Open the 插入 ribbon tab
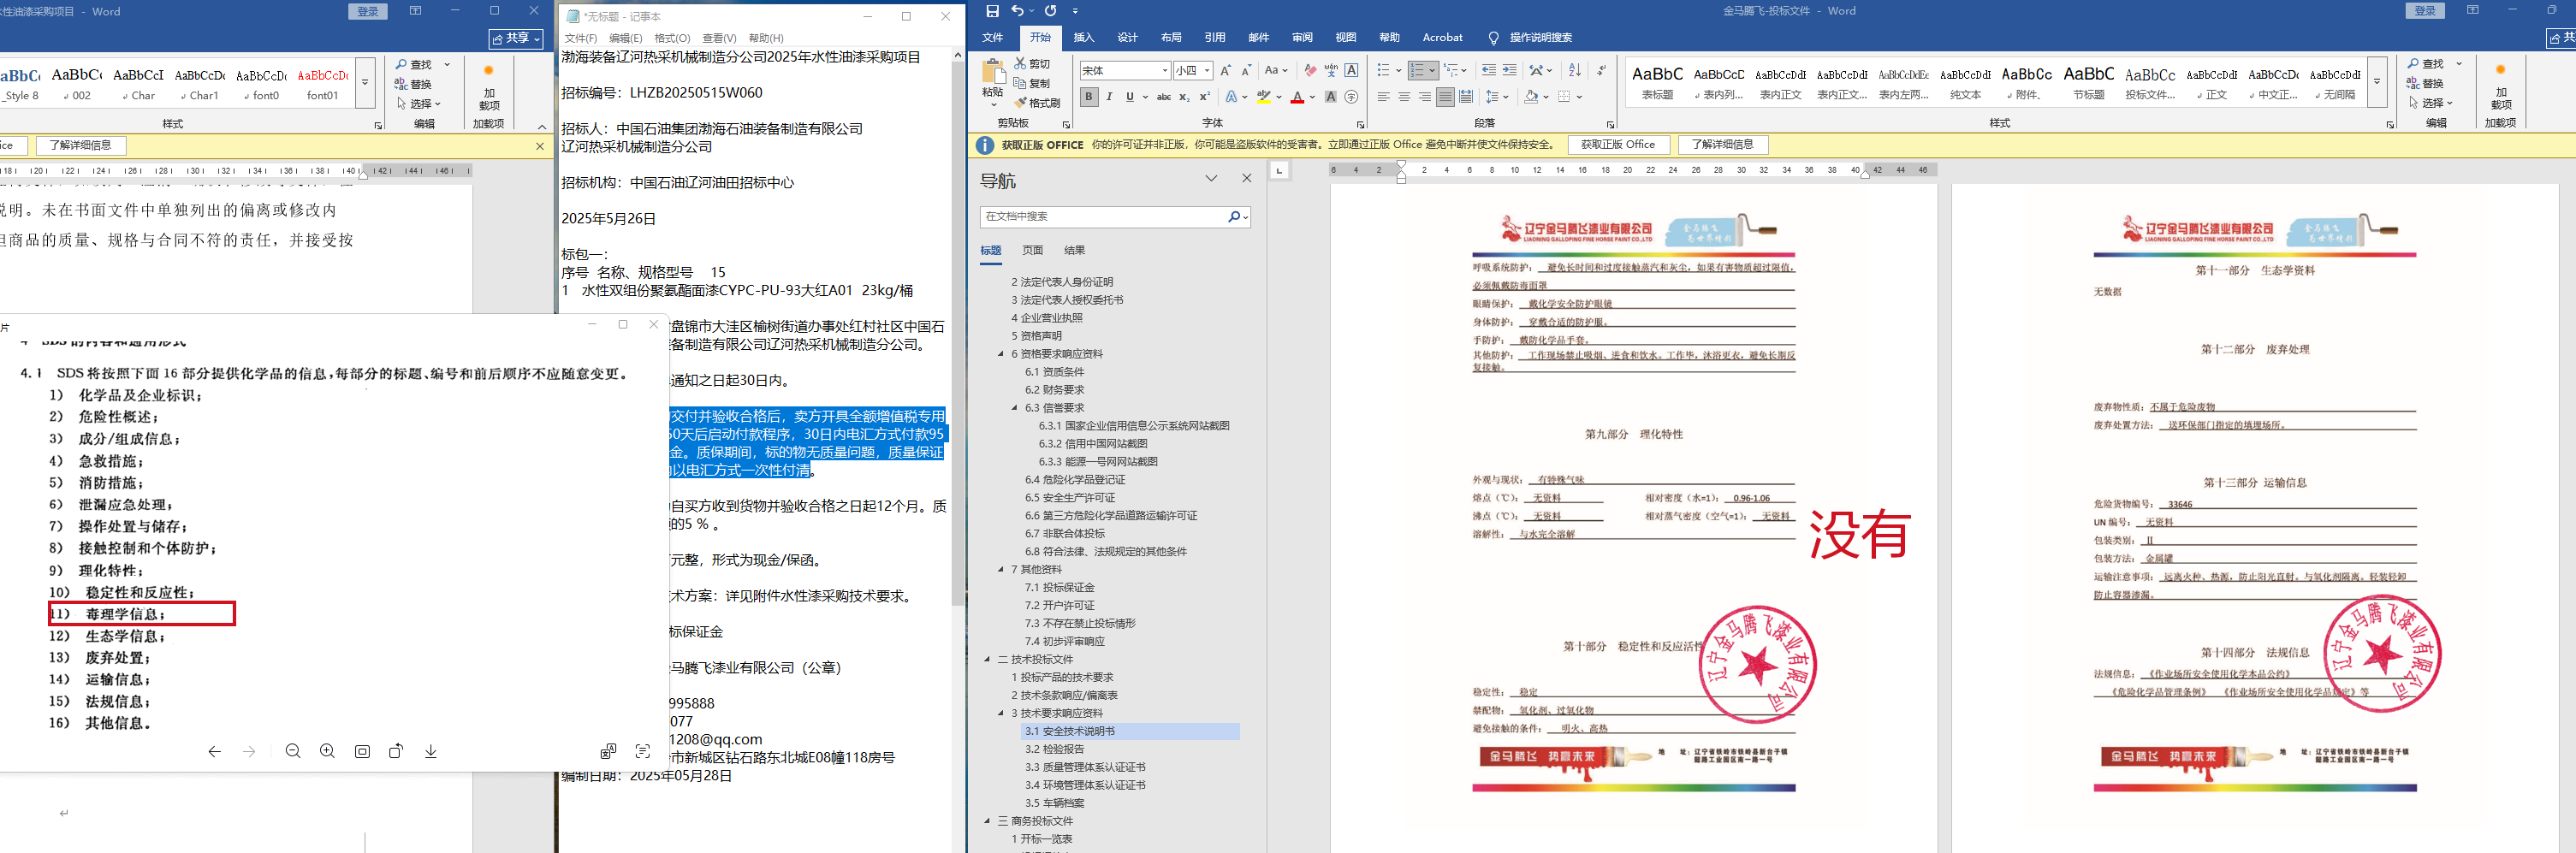This screenshot has height=853, width=2576. coord(1083,38)
